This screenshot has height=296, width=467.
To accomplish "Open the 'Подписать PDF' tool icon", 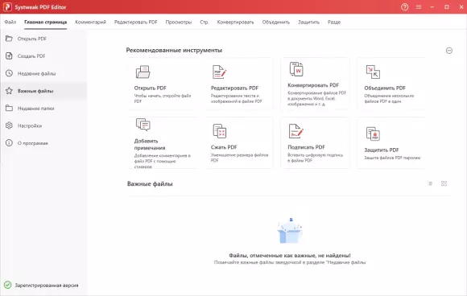I will click(x=296, y=131).
